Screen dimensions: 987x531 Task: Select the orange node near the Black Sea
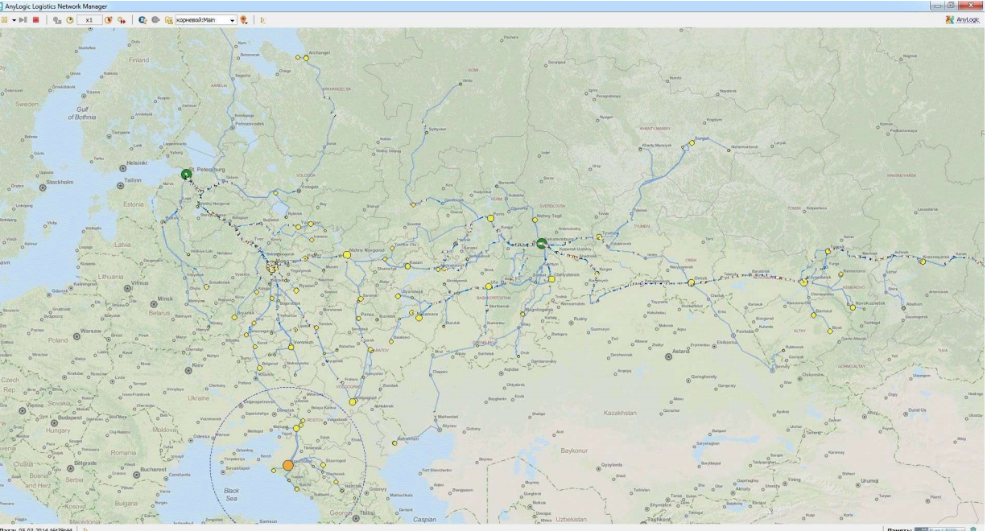[289, 464]
